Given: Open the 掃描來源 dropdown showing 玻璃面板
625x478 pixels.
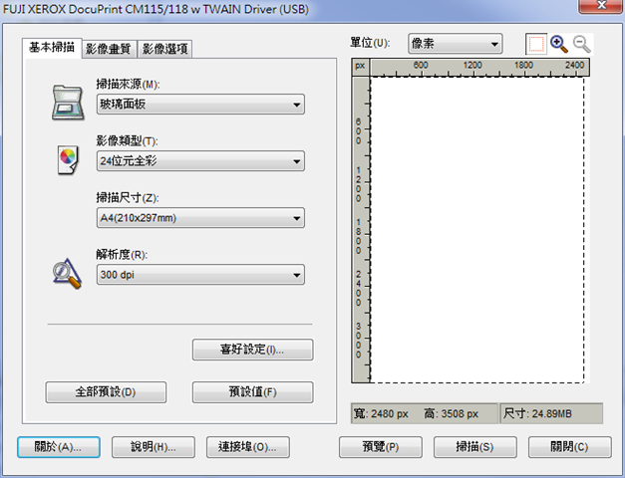Looking at the screenshot, I should (x=200, y=105).
